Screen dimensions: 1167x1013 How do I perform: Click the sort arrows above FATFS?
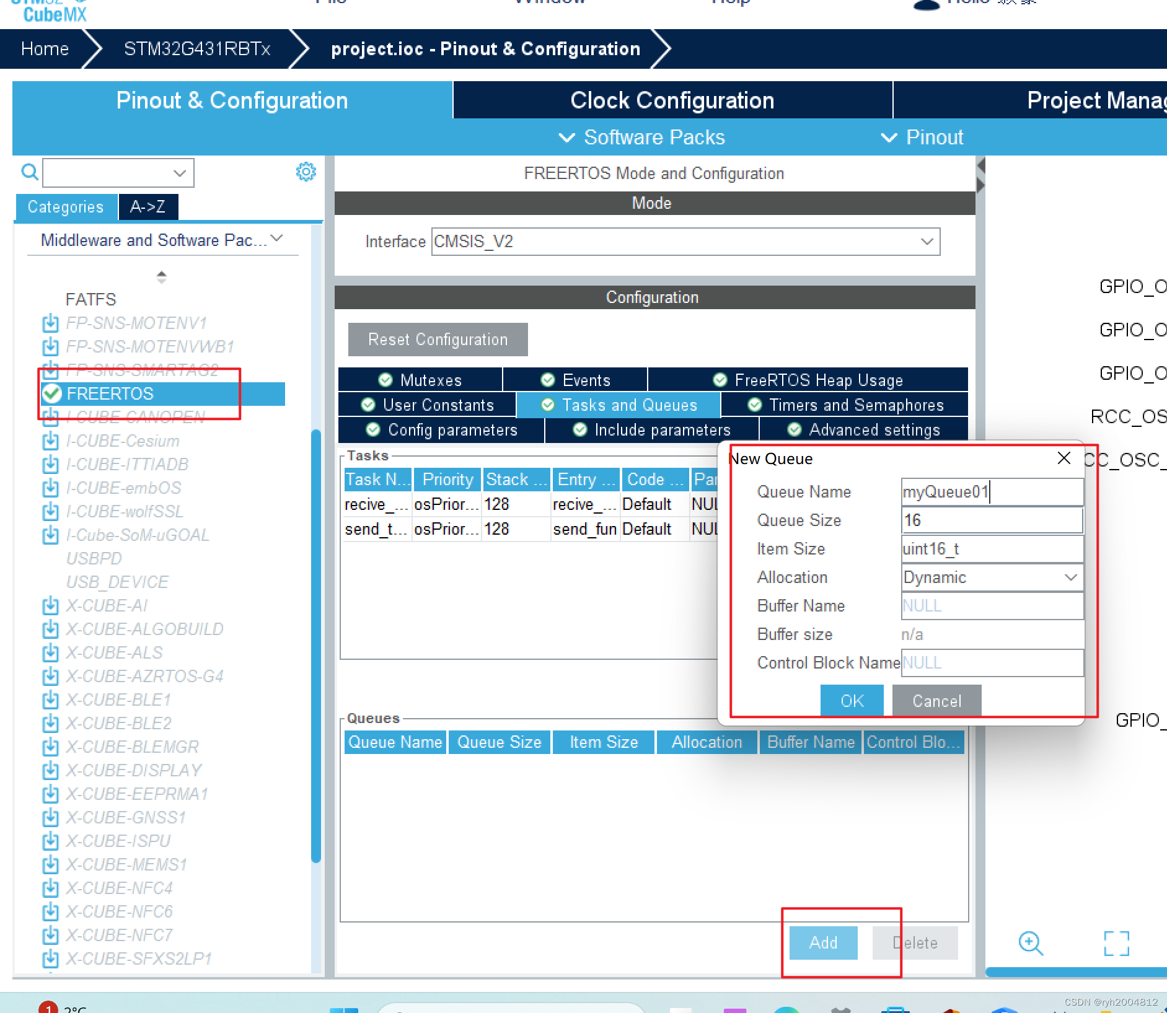162,277
